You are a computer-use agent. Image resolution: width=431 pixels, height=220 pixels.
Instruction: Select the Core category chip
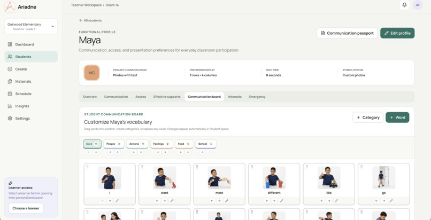point(92,144)
